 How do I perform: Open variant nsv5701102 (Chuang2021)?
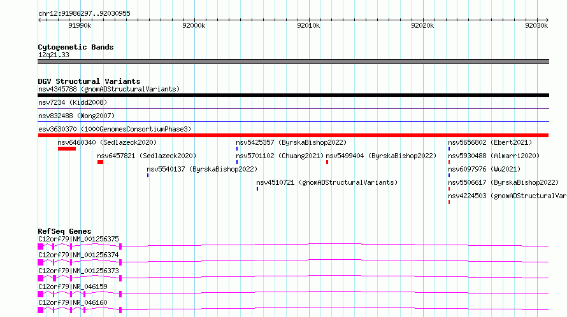coord(280,156)
